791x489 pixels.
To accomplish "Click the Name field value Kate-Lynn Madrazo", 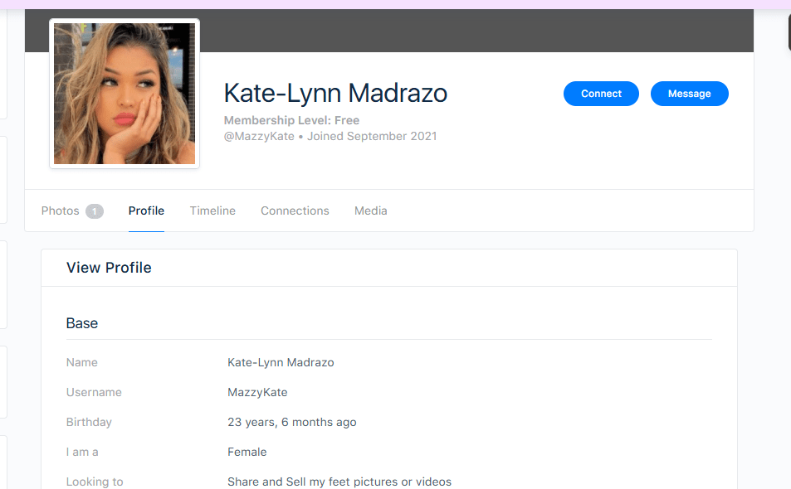I will (x=281, y=362).
